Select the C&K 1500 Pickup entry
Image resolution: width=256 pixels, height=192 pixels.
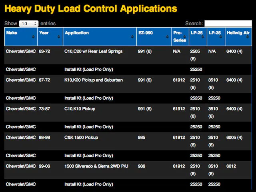pyautogui.click(x=81, y=138)
